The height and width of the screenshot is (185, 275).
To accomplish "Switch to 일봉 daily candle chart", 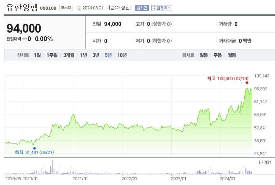I will [204, 55].
